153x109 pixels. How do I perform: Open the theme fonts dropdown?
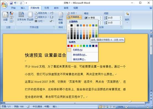(12, 17)
